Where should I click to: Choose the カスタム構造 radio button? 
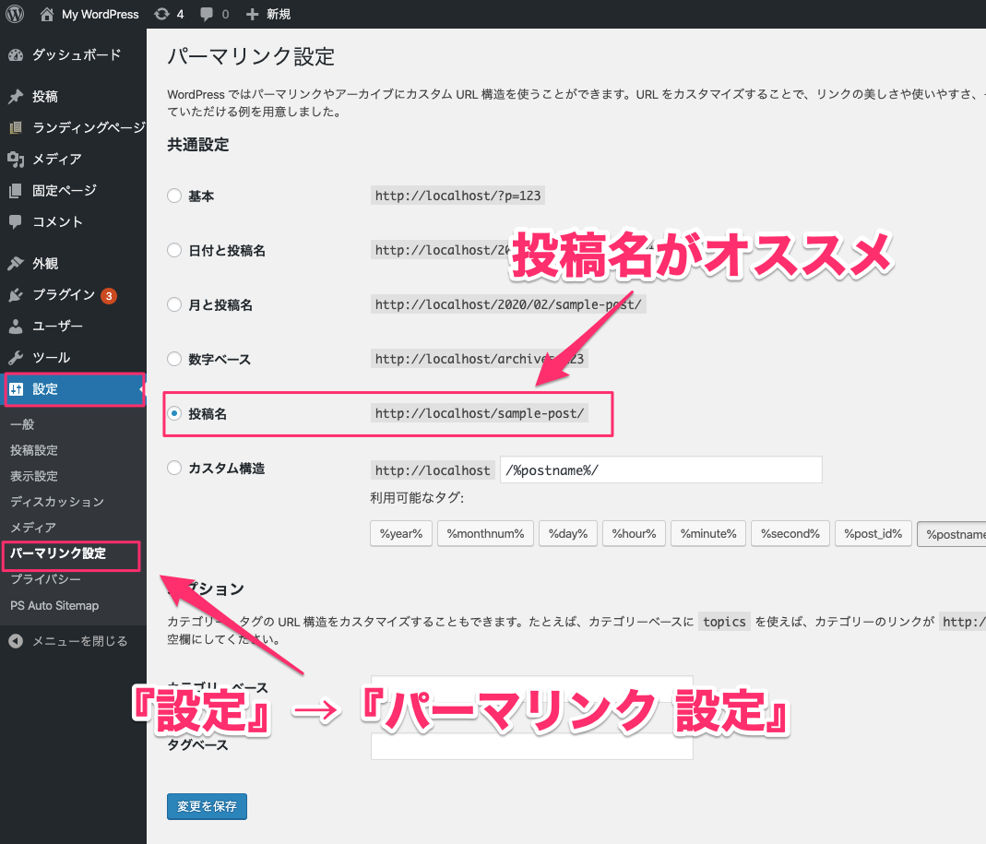(x=174, y=469)
